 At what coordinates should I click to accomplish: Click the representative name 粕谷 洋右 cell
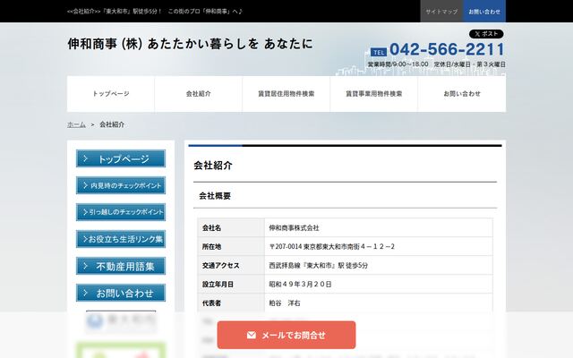click(379, 303)
